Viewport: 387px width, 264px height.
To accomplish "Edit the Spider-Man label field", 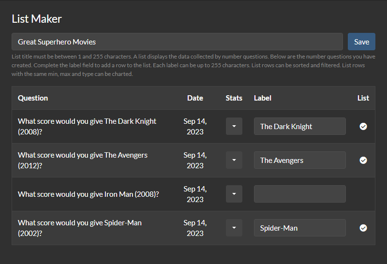I will (x=299, y=228).
